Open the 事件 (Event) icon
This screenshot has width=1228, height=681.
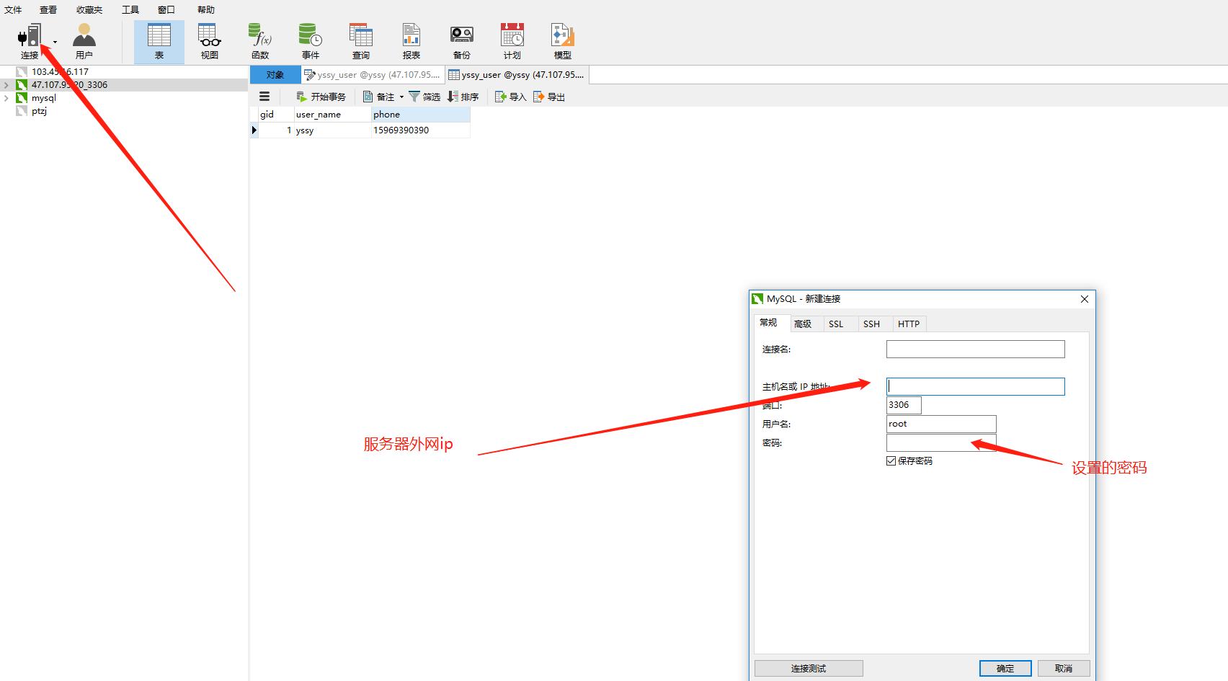pos(311,41)
